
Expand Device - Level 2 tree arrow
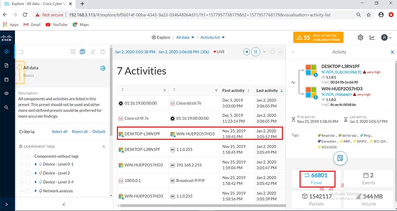[x=36, y=173]
